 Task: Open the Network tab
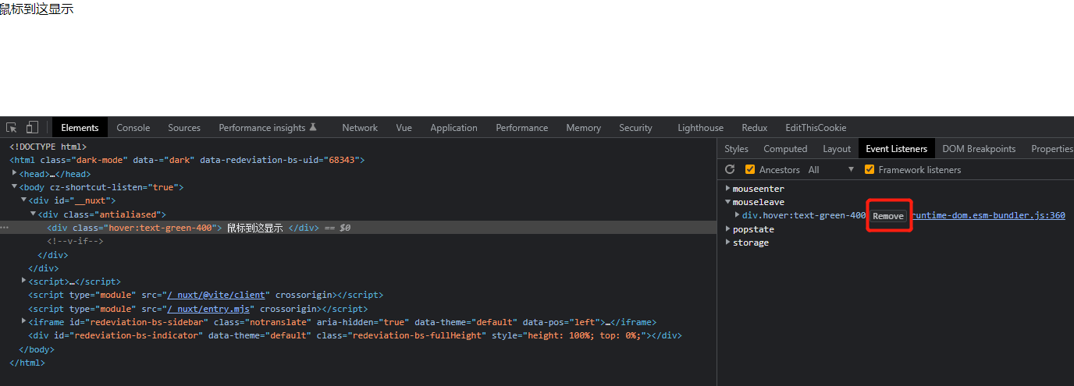(359, 128)
